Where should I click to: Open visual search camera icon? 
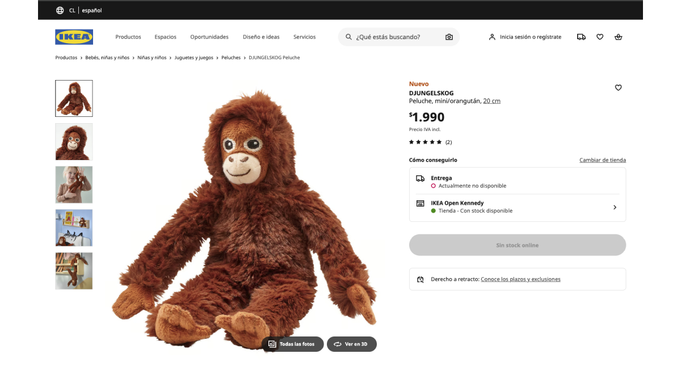(449, 37)
